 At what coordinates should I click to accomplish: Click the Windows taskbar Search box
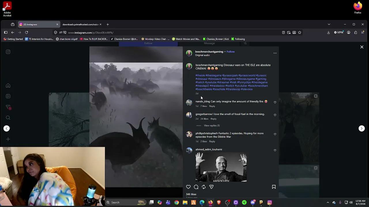(x=126, y=202)
